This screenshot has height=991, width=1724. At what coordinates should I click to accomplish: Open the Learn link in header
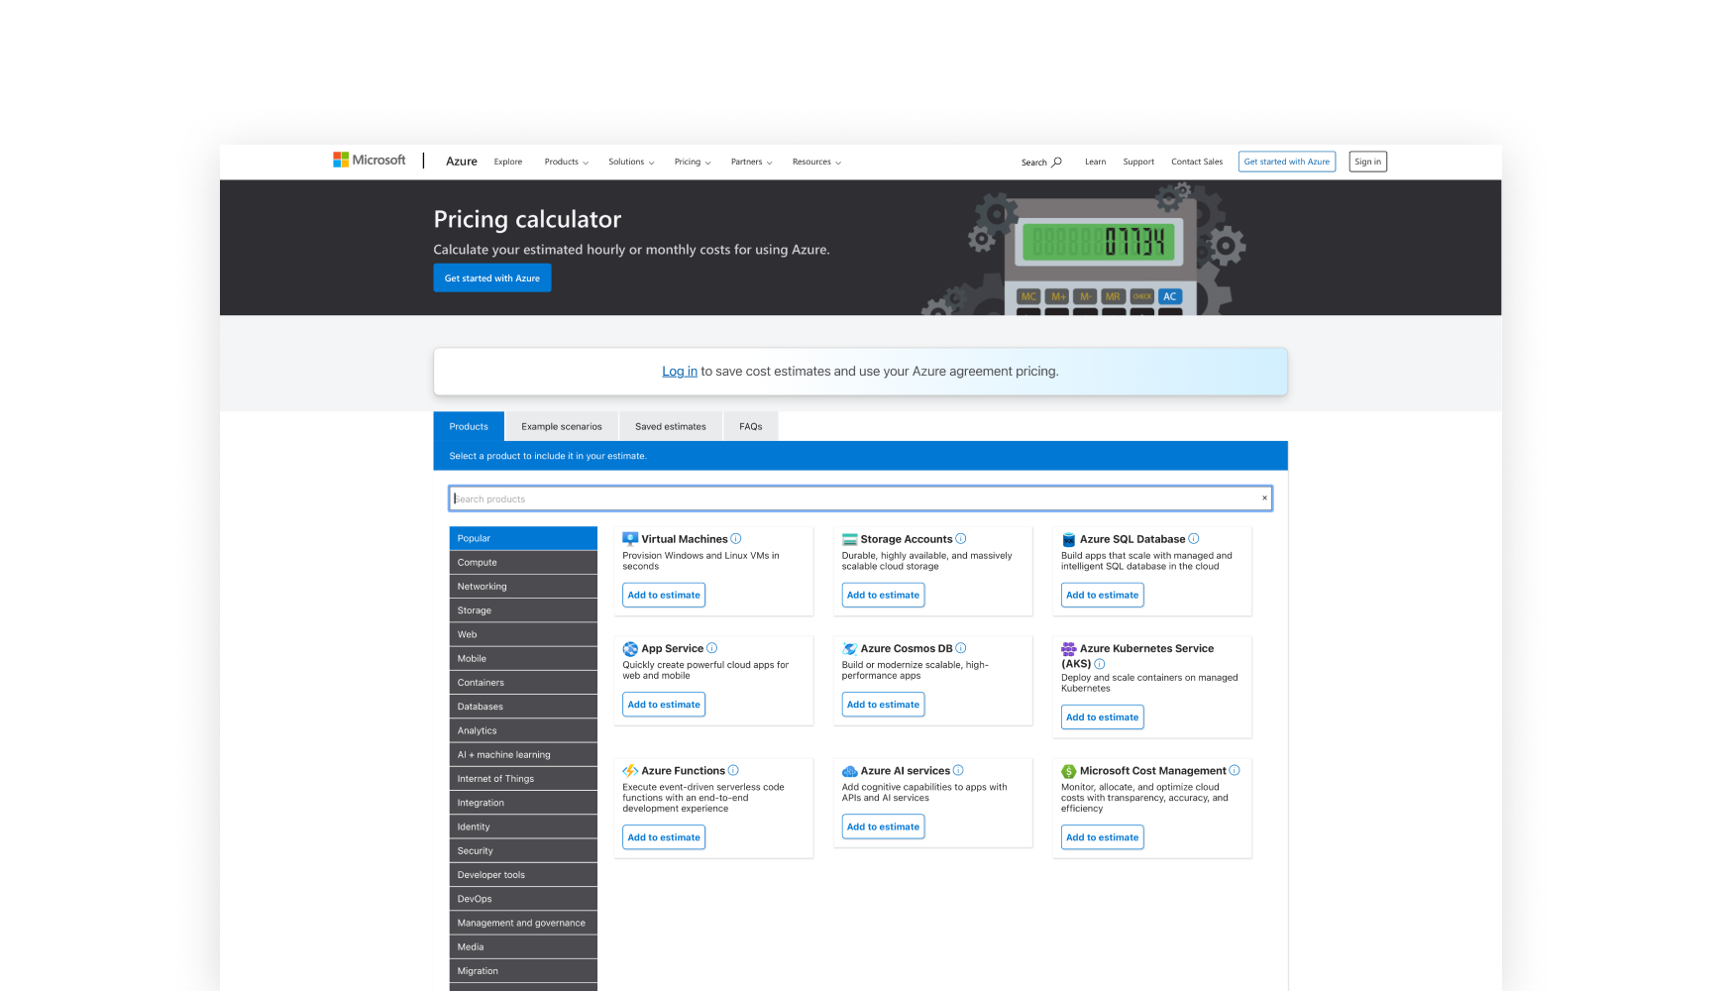click(1095, 163)
